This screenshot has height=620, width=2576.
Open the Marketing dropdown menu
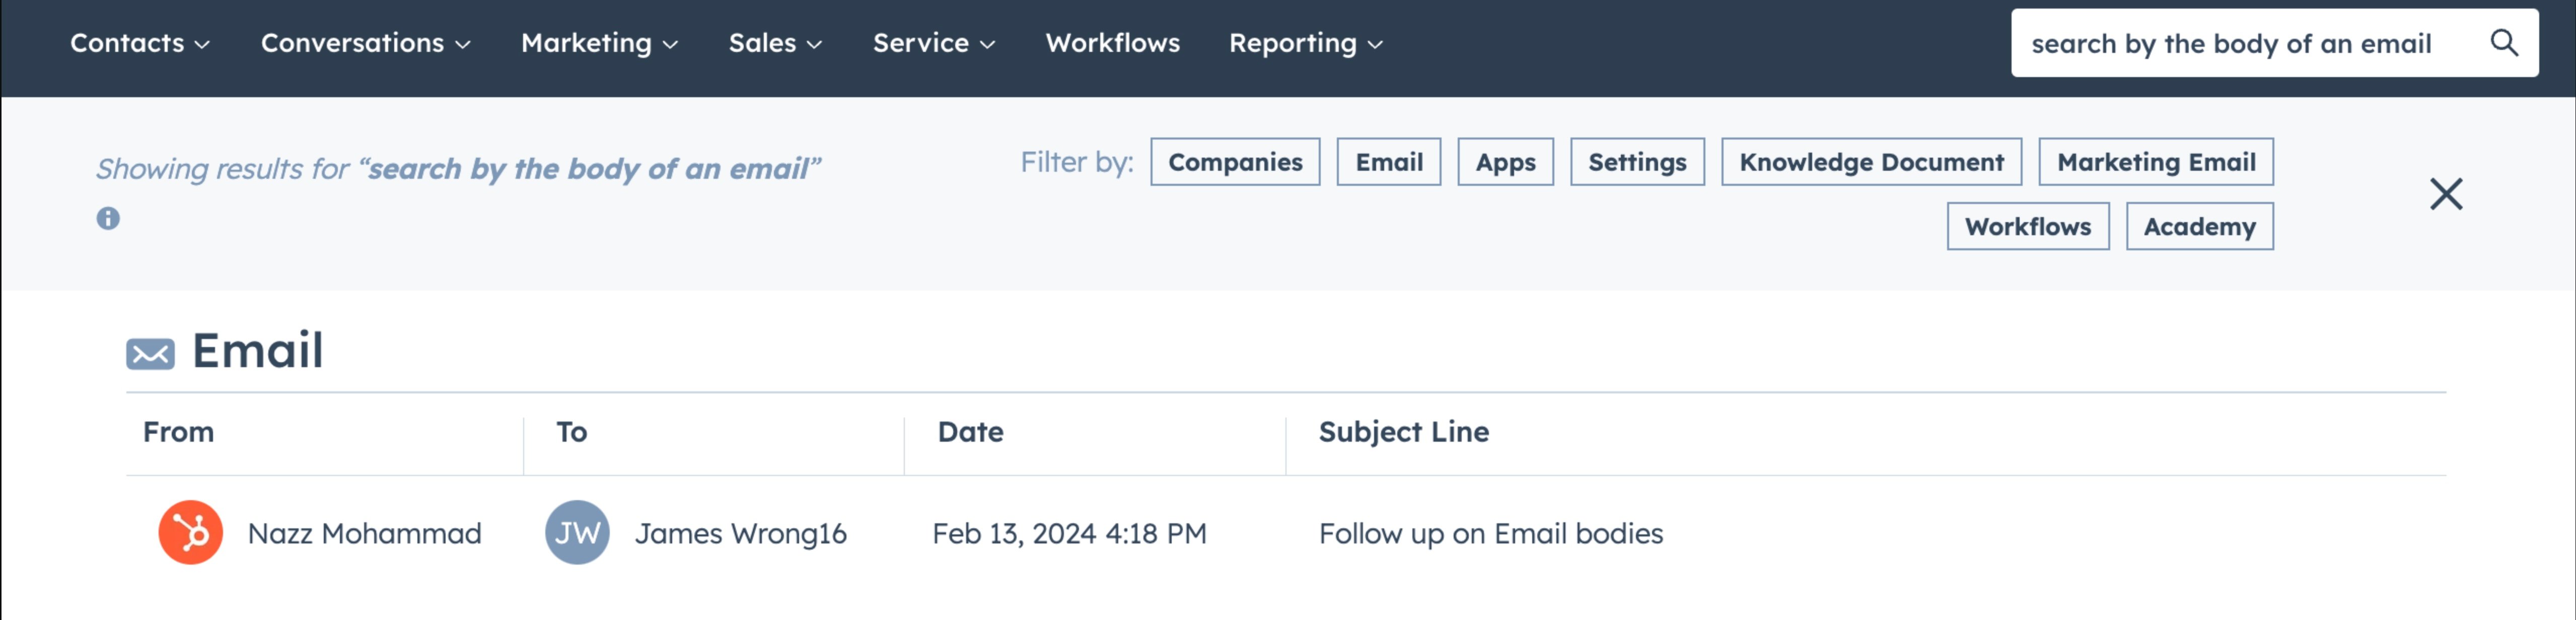599,43
